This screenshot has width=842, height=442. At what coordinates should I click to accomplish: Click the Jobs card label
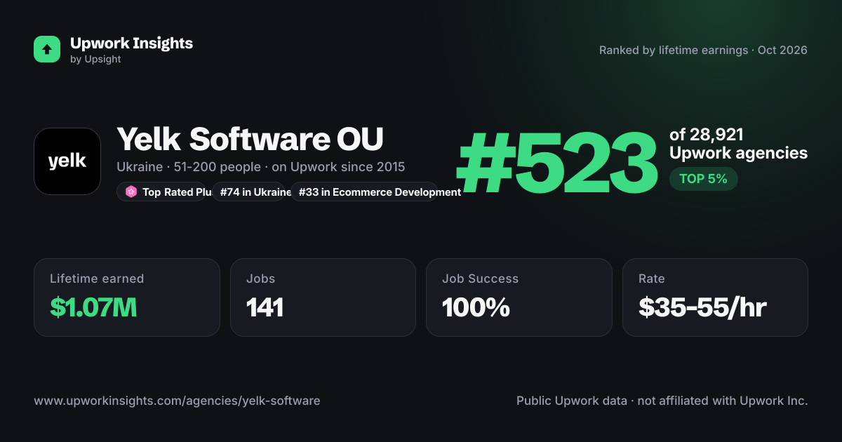[260, 279]
